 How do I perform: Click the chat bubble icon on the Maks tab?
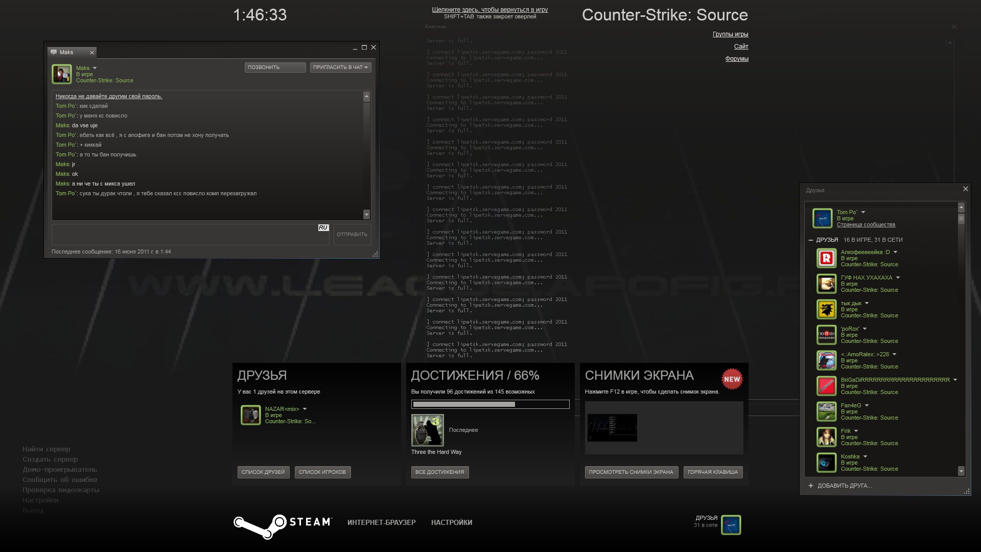click(54, 52)
